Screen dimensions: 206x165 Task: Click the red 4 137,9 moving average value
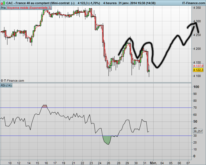(198, 66)
